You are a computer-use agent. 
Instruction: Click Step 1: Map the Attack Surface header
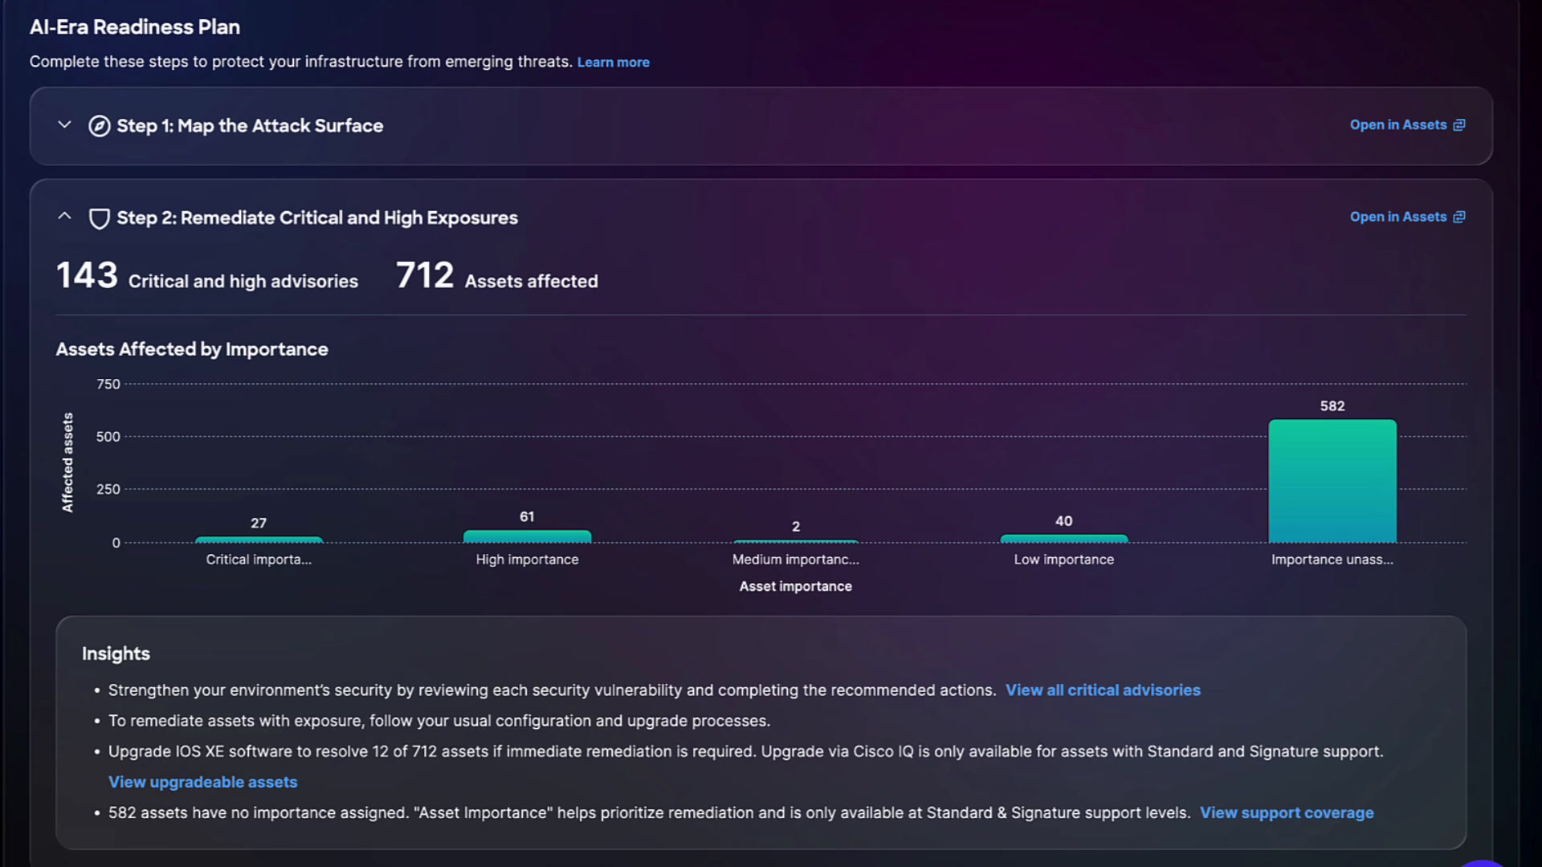click(250, 126)
